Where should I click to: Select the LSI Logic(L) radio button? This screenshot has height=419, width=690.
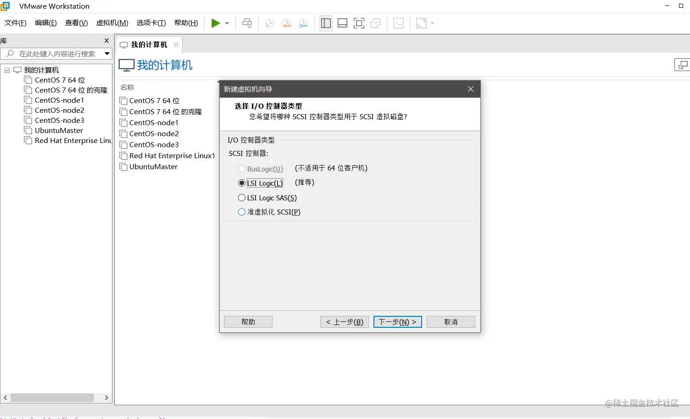pyautogui.click(x=242, y=183)
